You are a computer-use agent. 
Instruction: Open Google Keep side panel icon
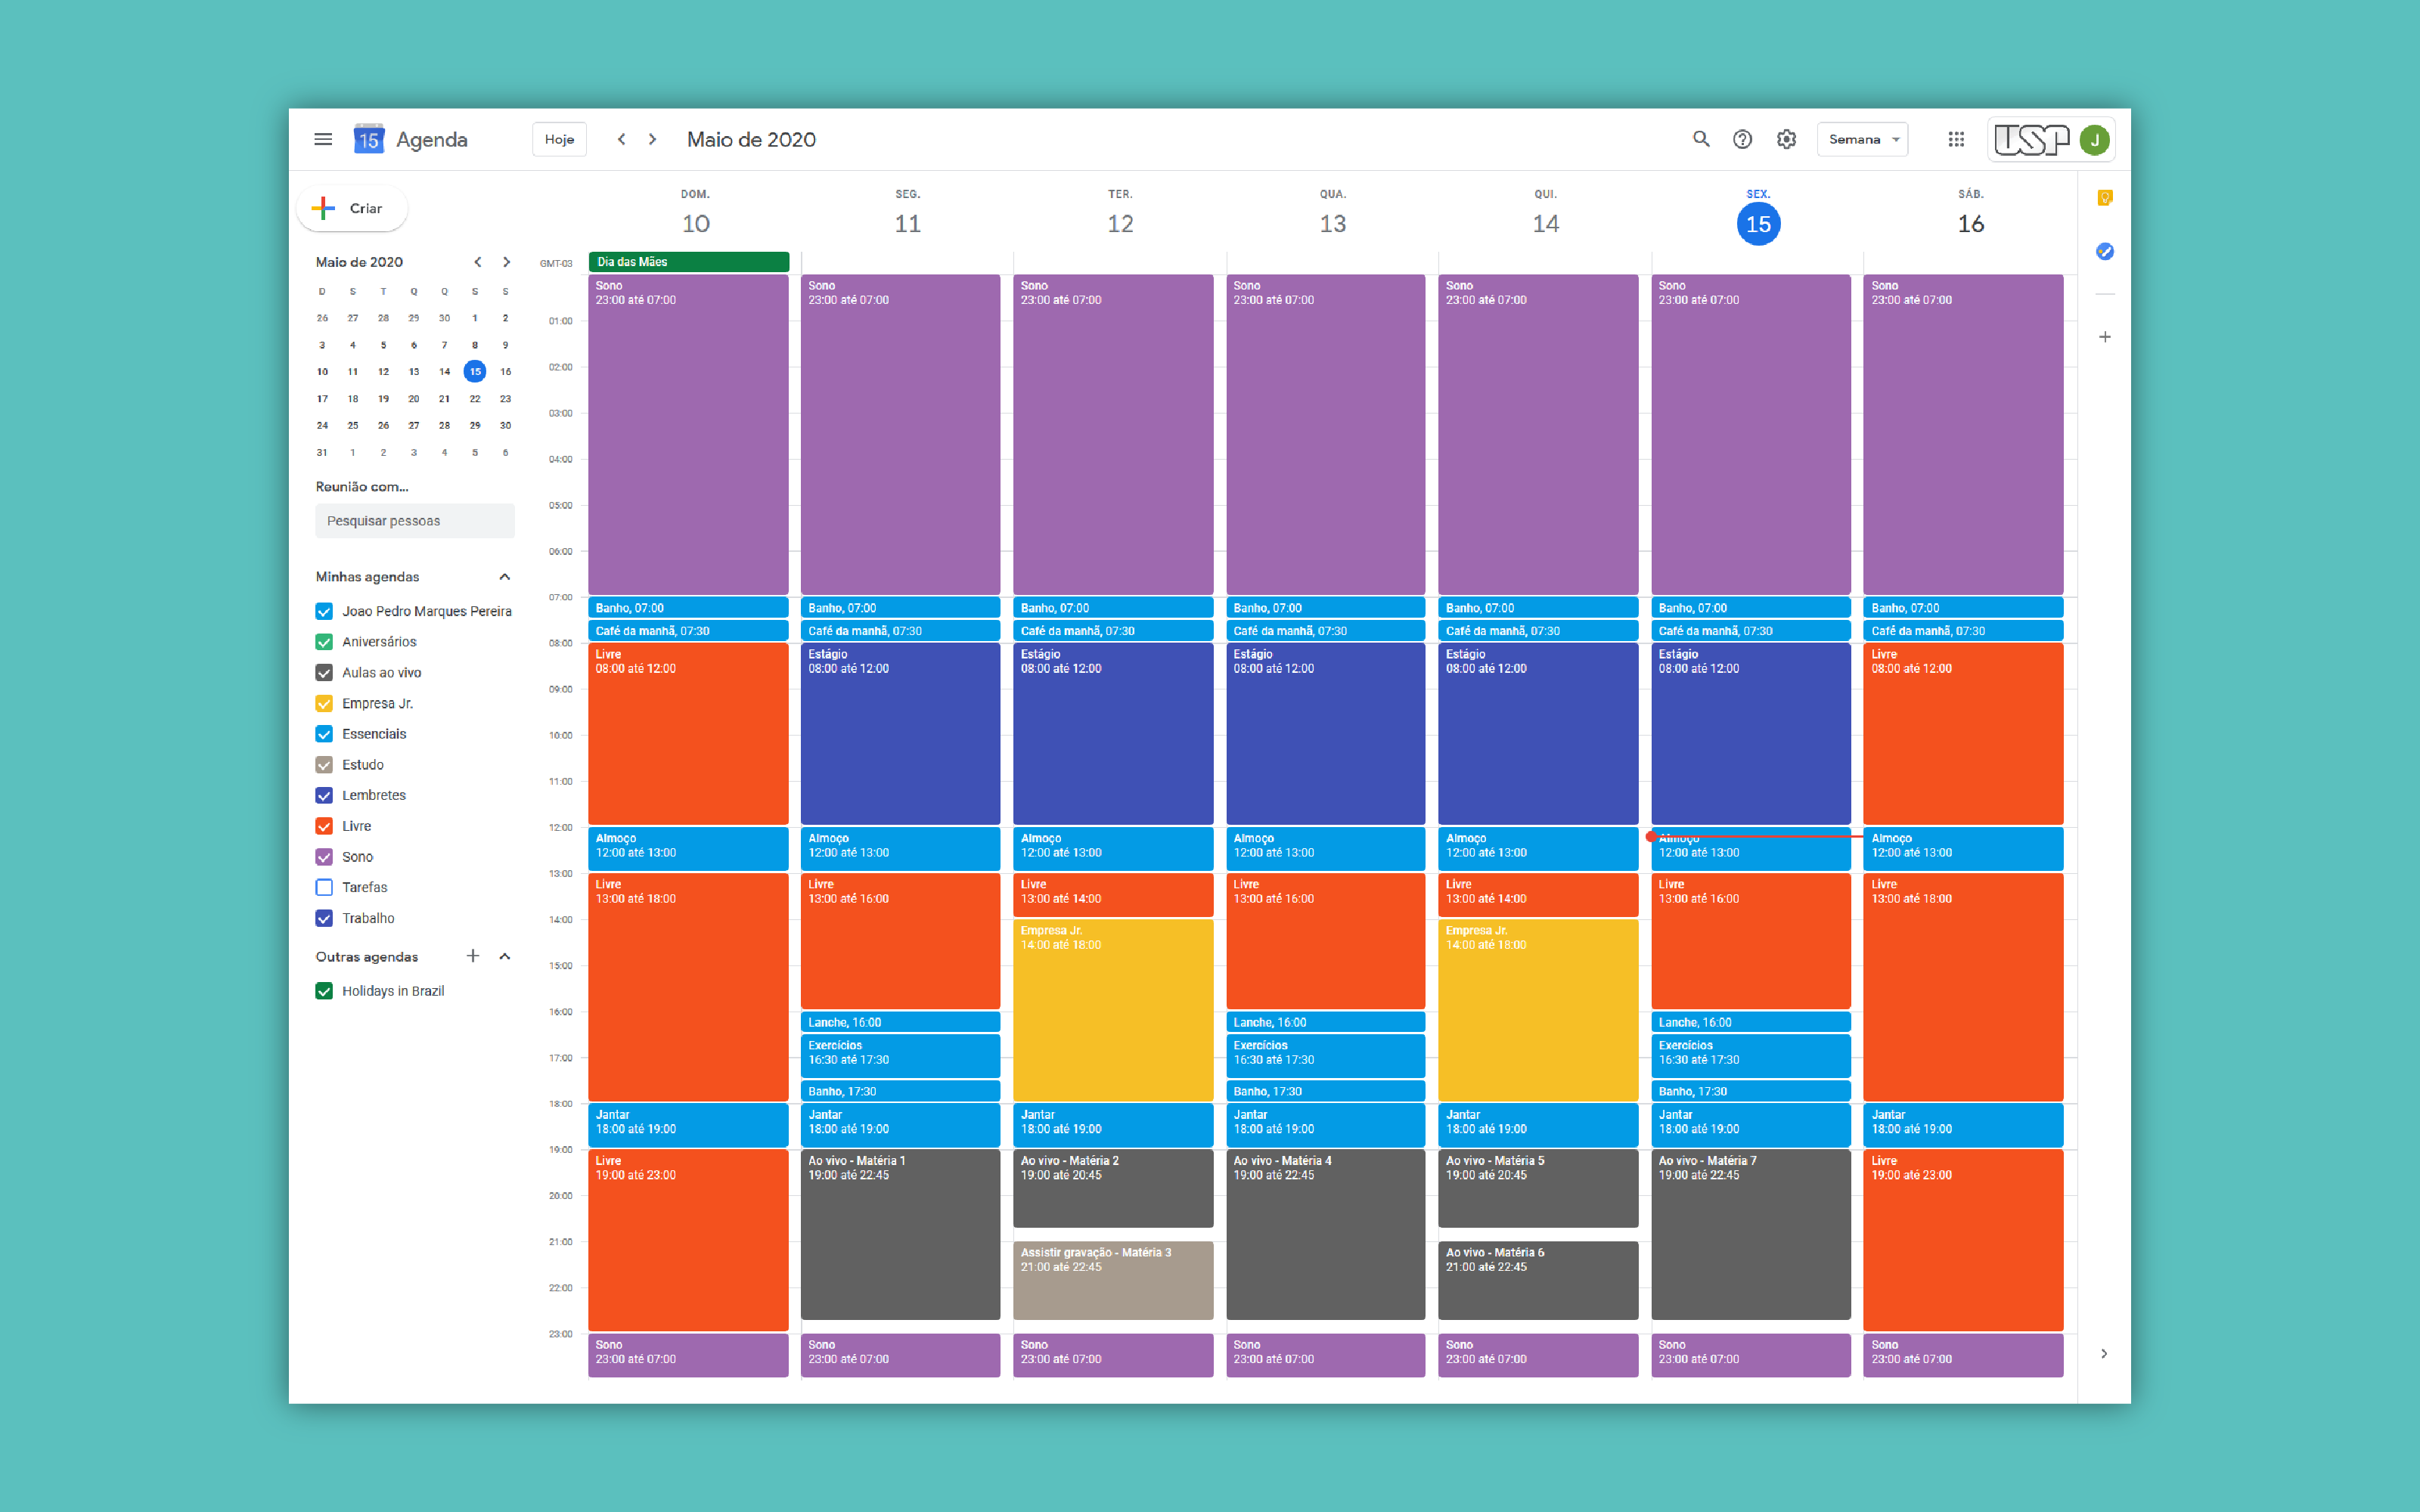point(2104,198)
